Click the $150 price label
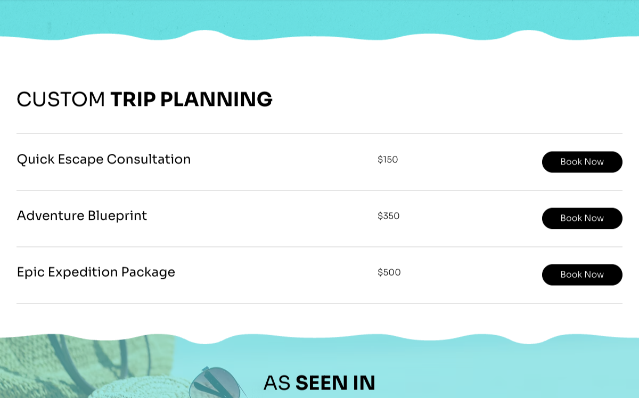The image size is (639, 398). (x=388, y=160)
